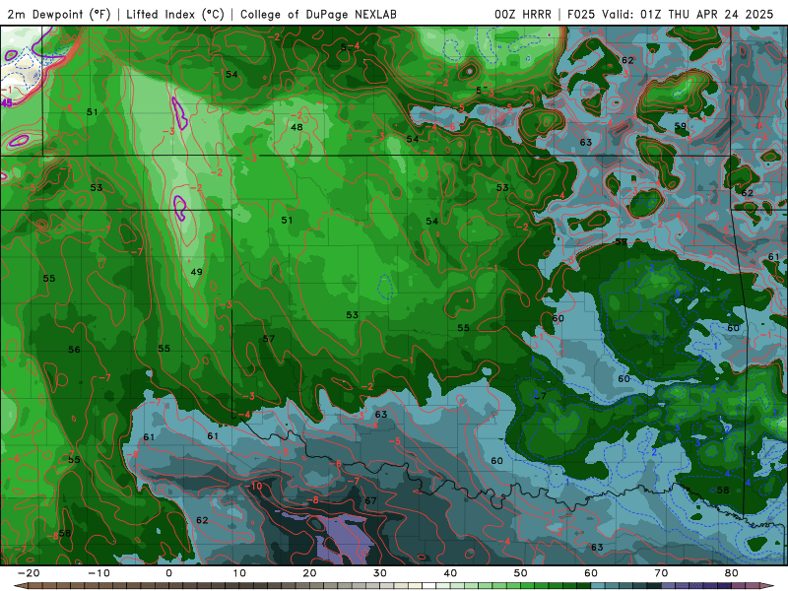
Task: Click the '57' dewpoint value on the map
Action: coord(269,339)
